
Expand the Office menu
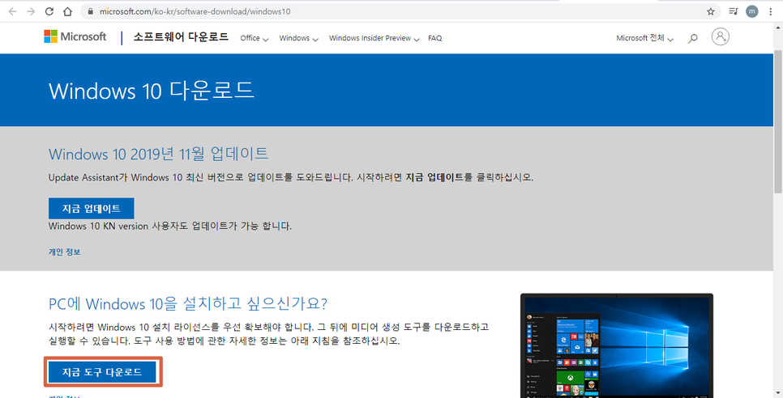[255, 38]
